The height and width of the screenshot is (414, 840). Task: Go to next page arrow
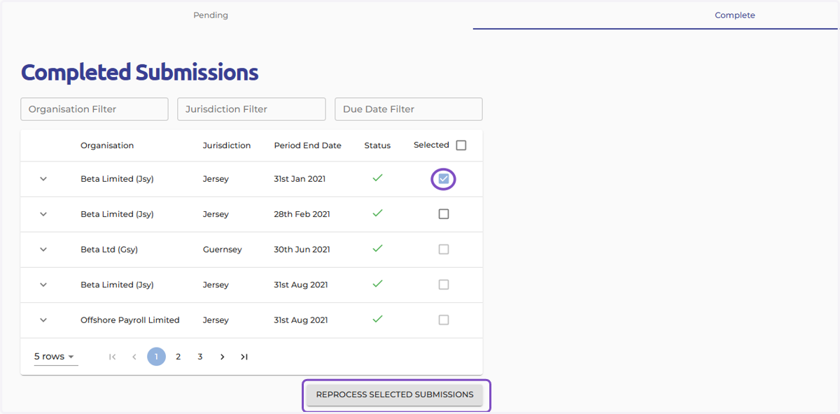222,357
